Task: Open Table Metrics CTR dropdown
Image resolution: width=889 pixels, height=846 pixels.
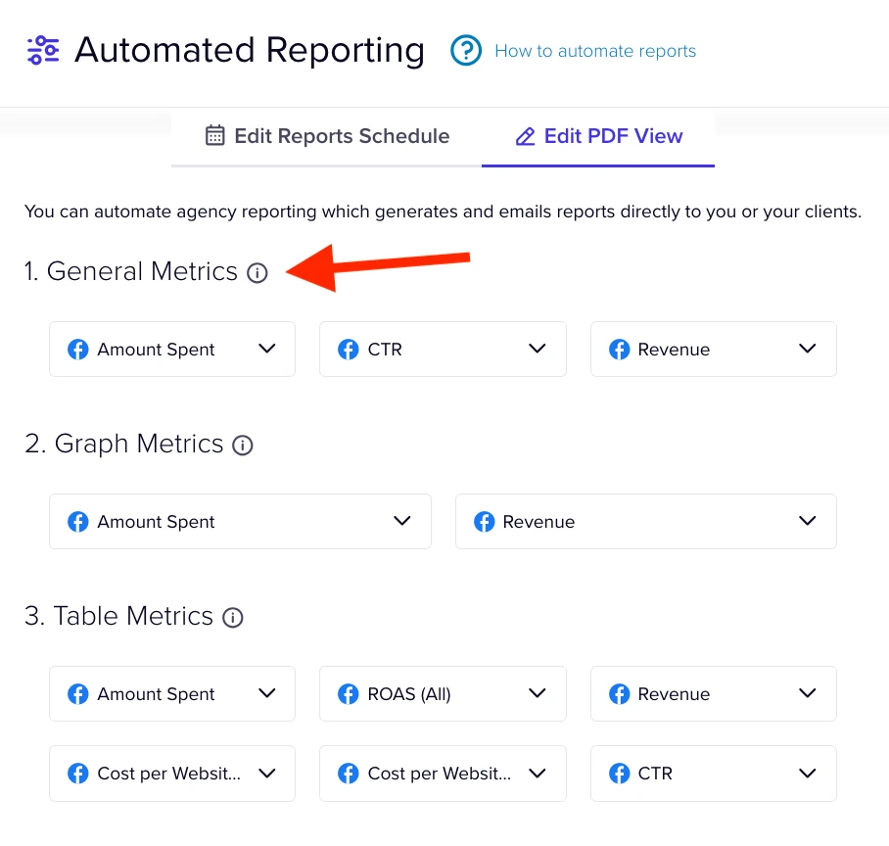Action: point(713,774)
